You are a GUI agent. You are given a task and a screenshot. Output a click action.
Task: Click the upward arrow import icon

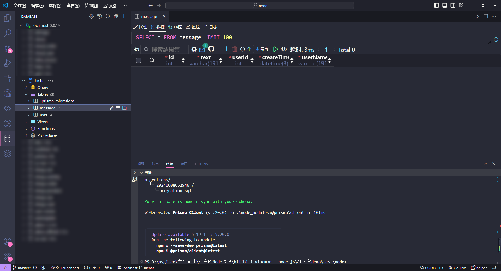click(249, 49)
